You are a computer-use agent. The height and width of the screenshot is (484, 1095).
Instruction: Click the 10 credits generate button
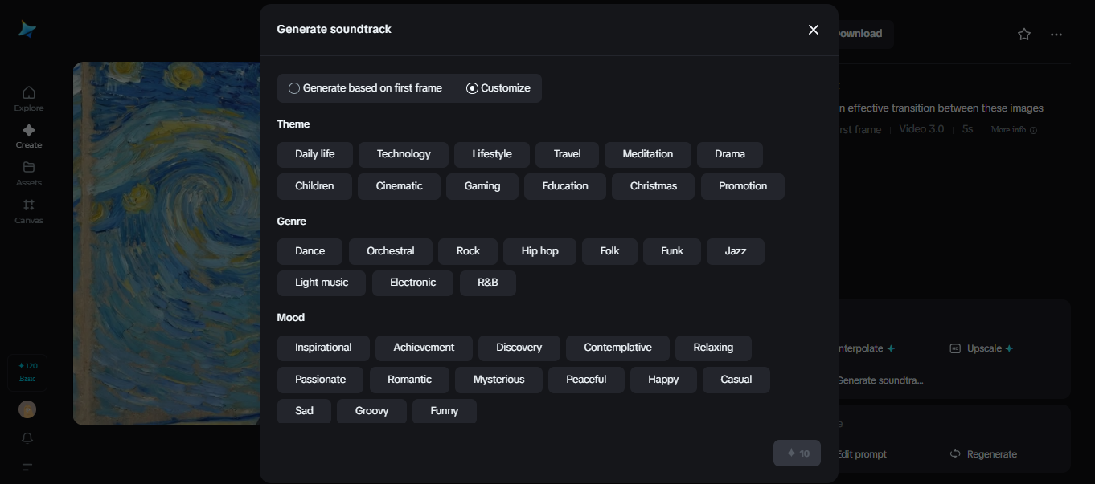coord(797,453)
